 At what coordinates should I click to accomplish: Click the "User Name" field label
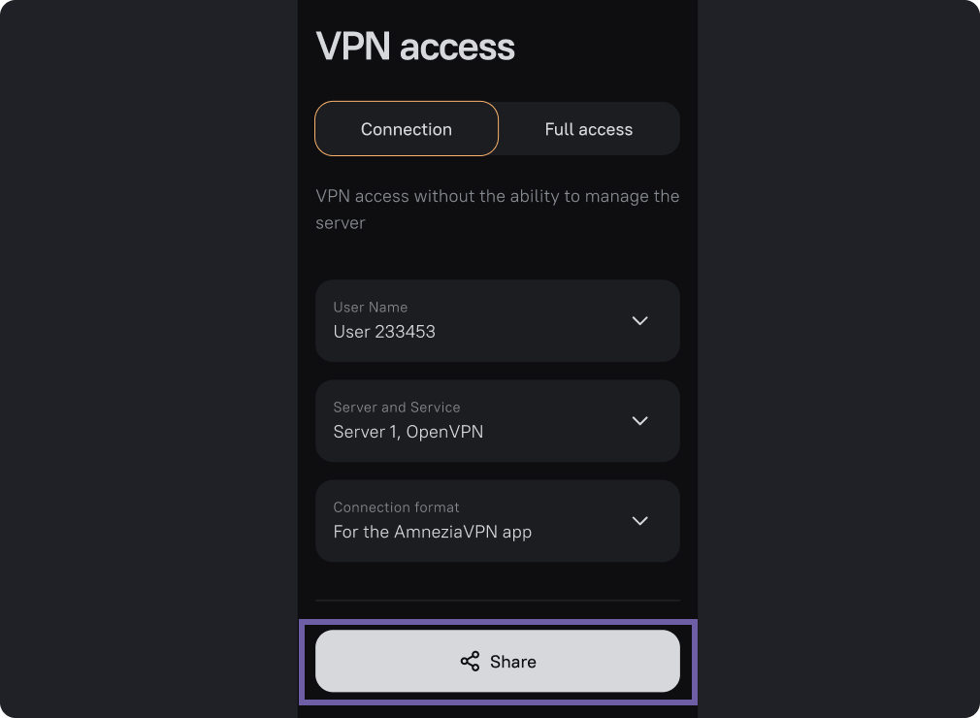tap(370, 308)
